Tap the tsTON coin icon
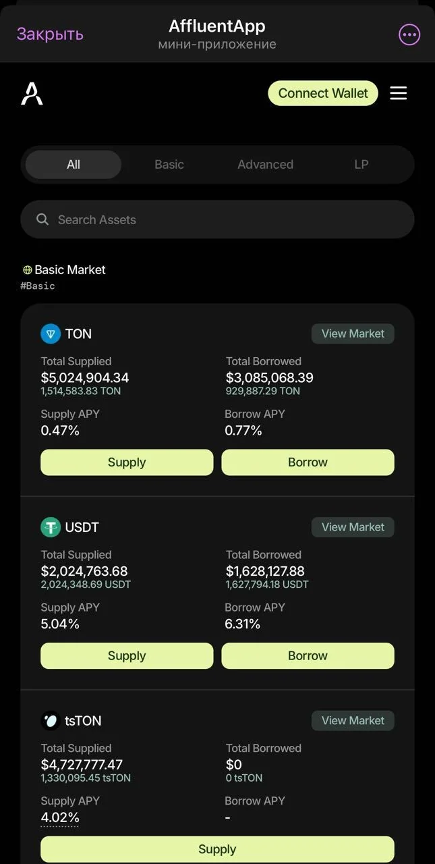This screenshot has height=864, width=435. coord(51,720)
